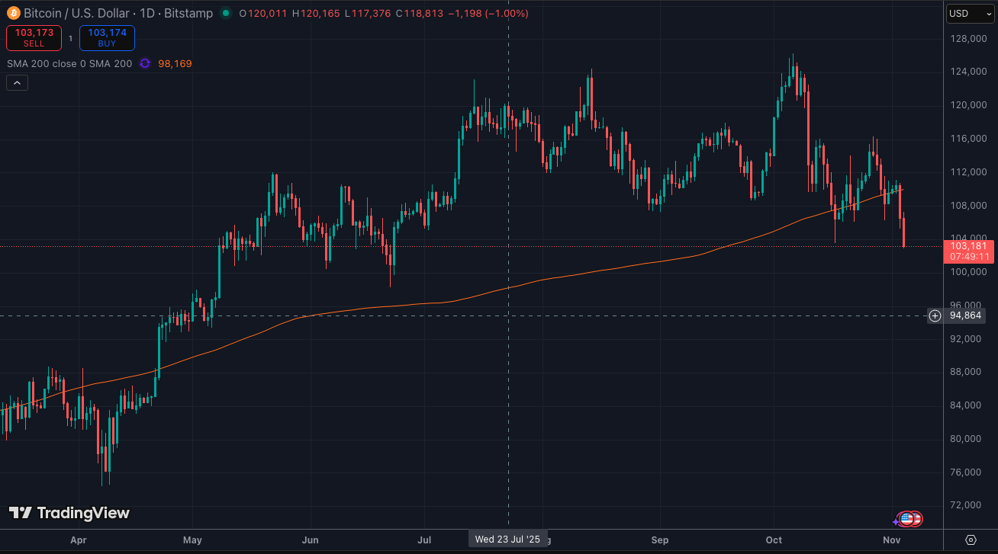Click the purple sparkle icon near Nov
The image size is (998, 554).
point(896,522)
